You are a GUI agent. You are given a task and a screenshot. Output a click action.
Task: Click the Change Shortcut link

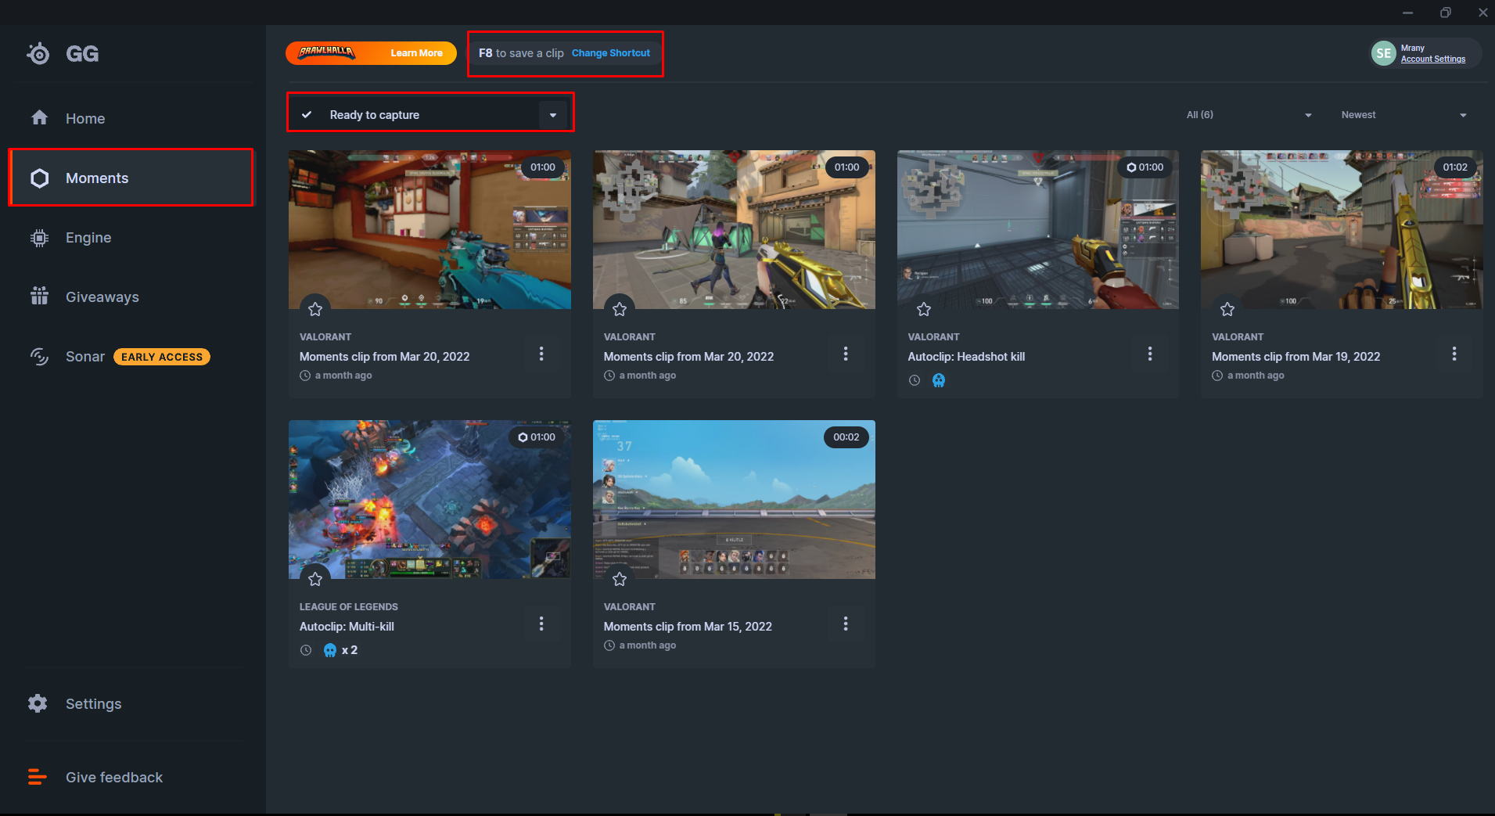point(611,53)
